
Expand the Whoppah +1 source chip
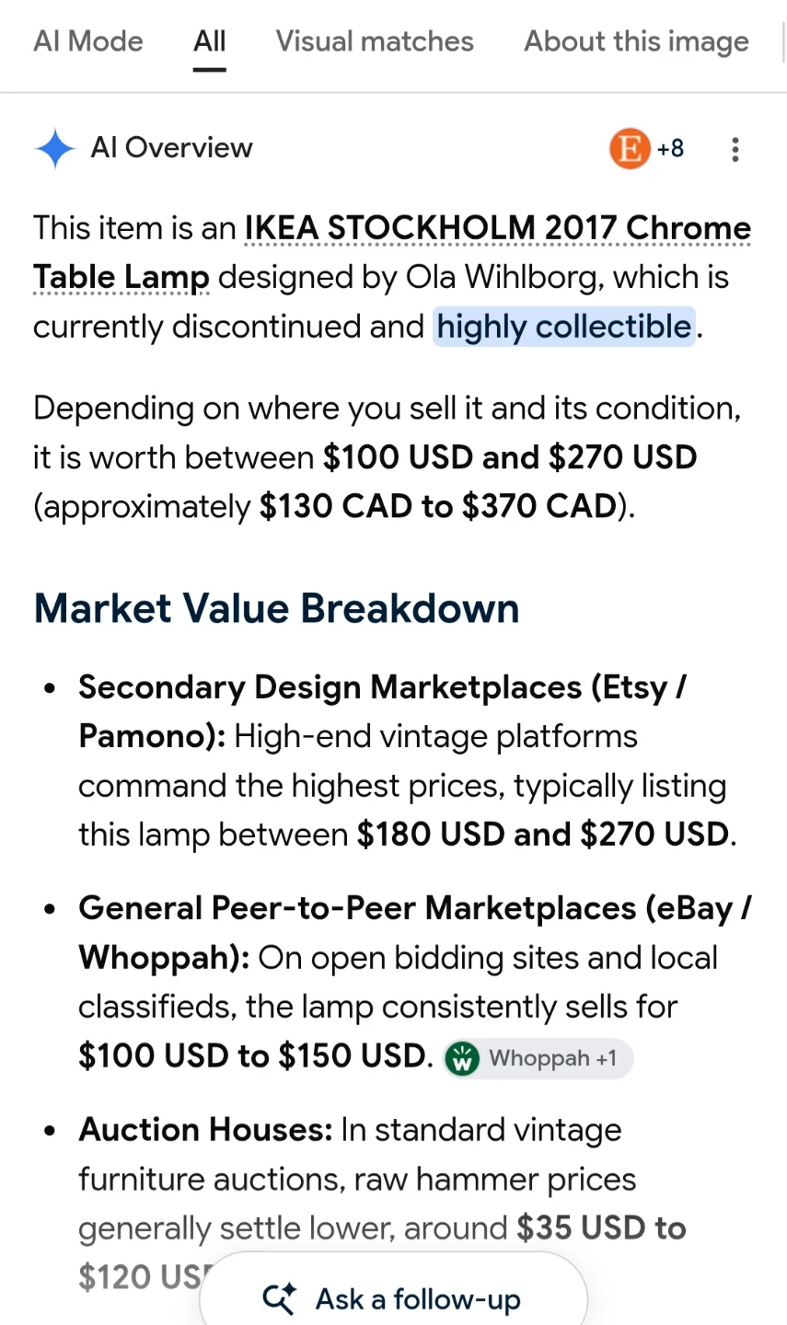pyautogui.click(x=538, y=1059)
